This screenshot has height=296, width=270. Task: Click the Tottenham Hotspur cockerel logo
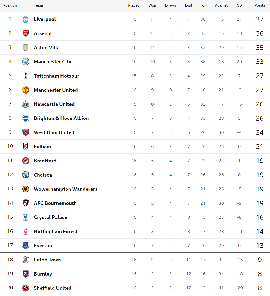pos(26,76)
